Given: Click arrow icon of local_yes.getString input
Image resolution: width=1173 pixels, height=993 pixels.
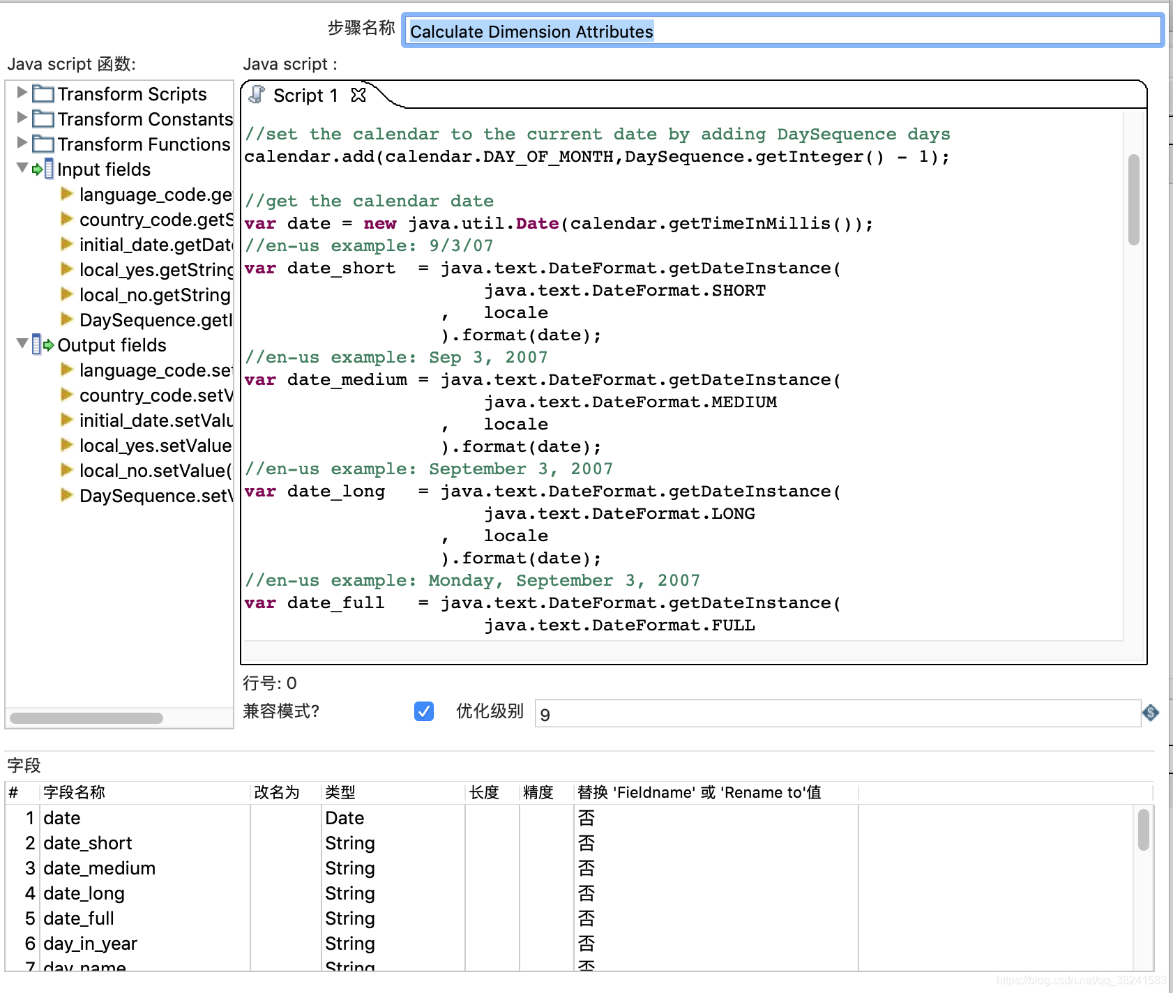Looking at the screenshot, I should coord(67,268).
